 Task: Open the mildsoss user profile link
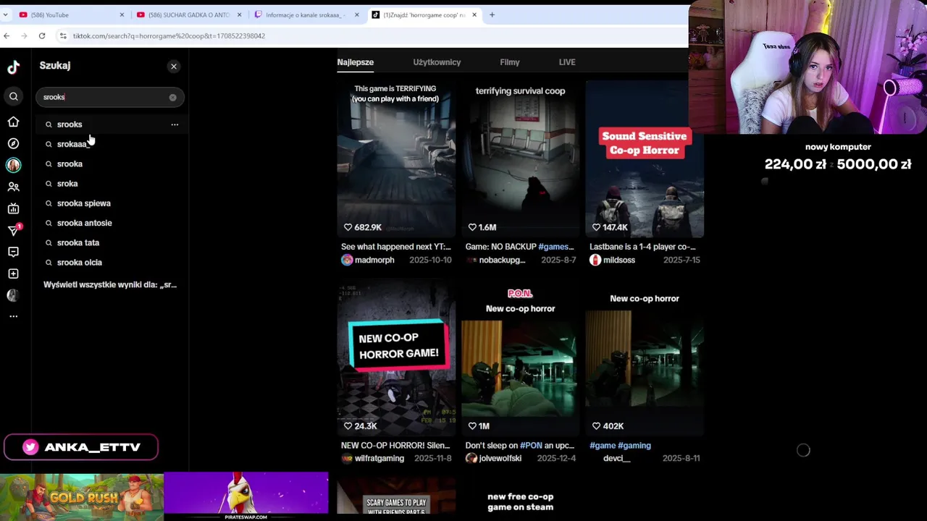pos(612,260)
